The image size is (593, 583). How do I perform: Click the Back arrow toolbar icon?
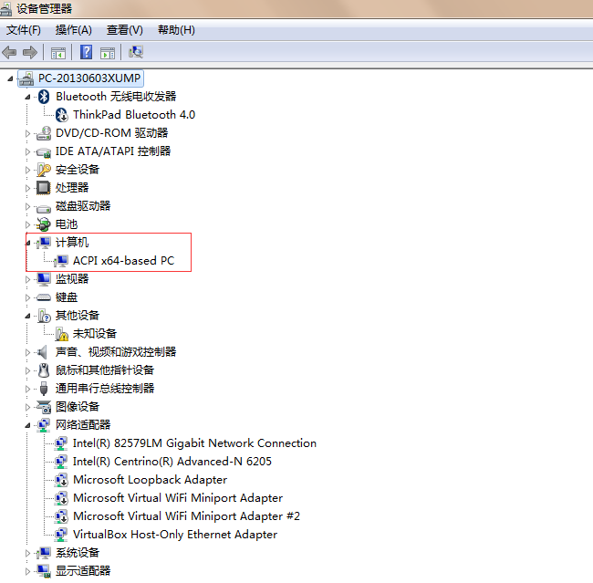click(x=9, y=52)
